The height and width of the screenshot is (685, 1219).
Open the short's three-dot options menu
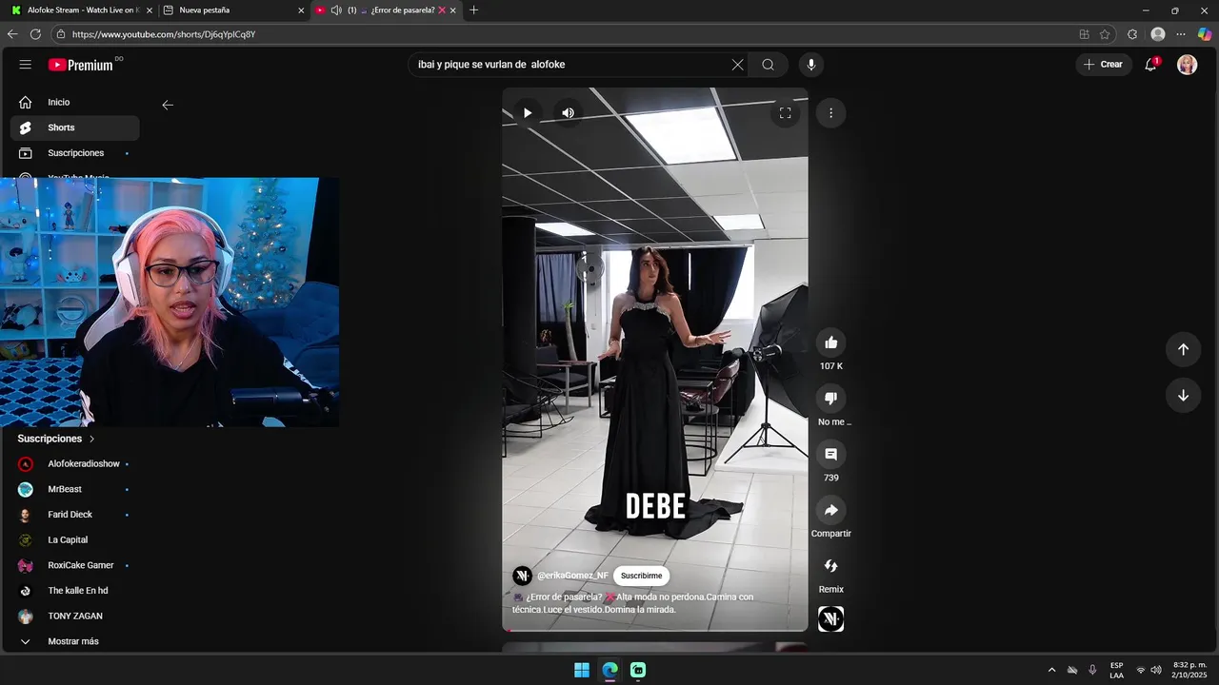(830, 113)
